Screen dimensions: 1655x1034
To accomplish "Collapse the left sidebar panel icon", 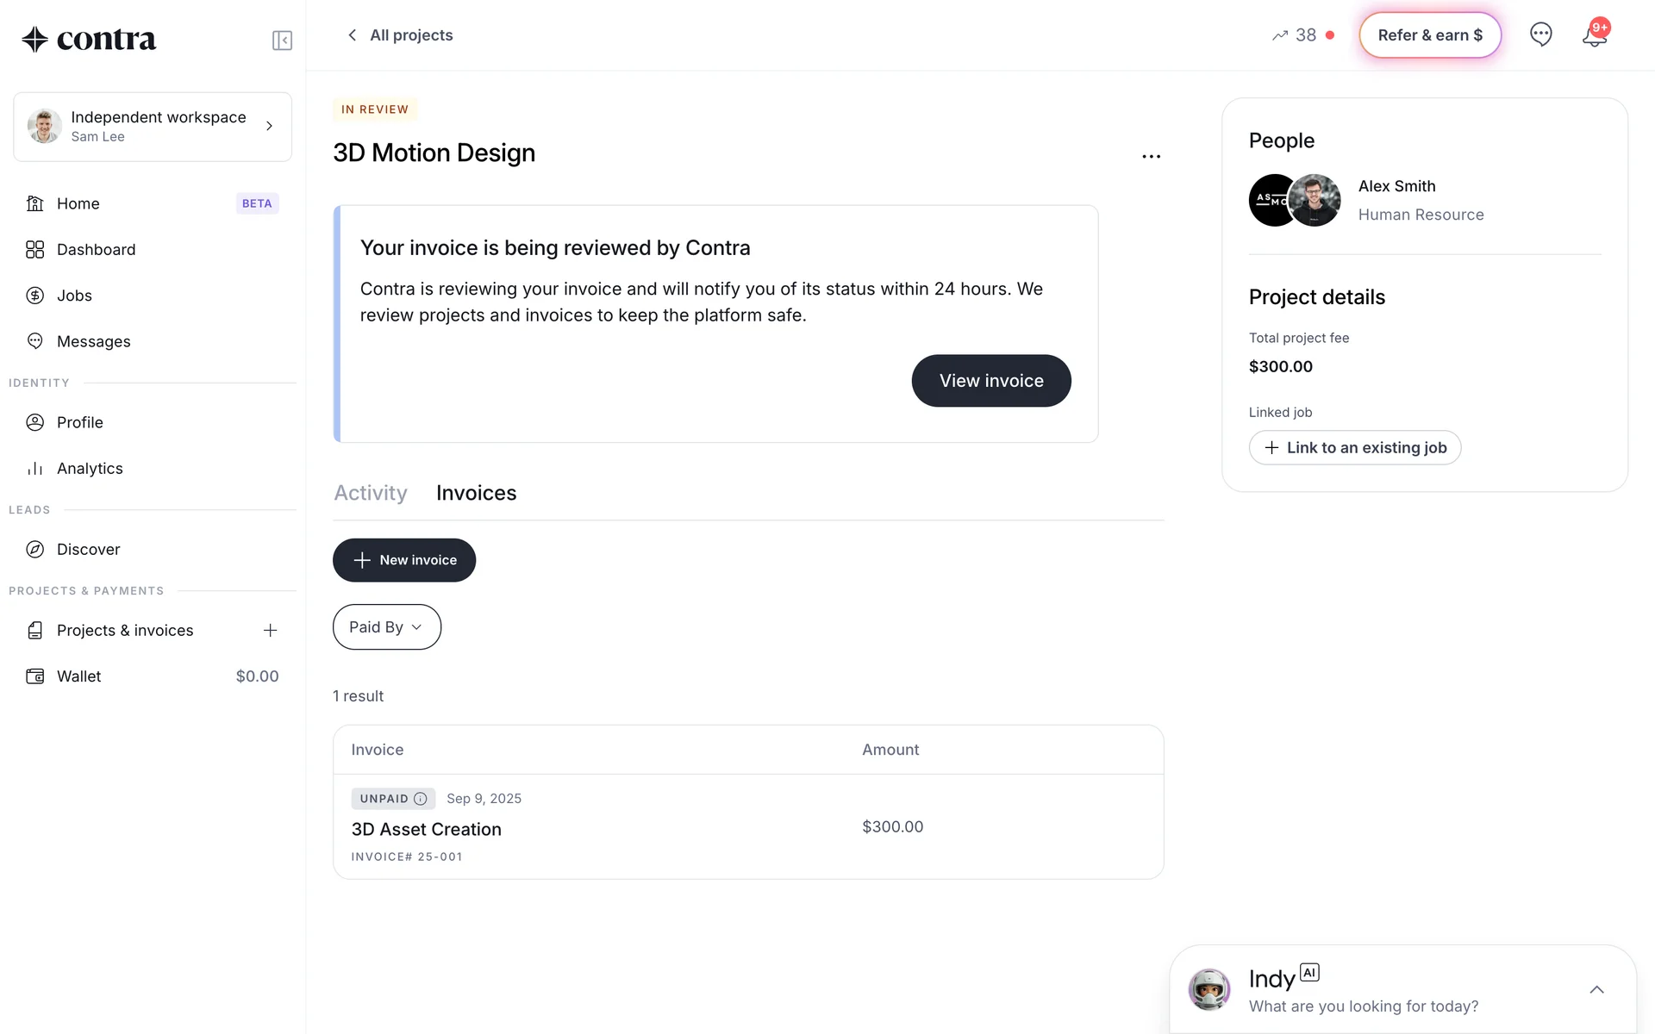I will point(282,40).
